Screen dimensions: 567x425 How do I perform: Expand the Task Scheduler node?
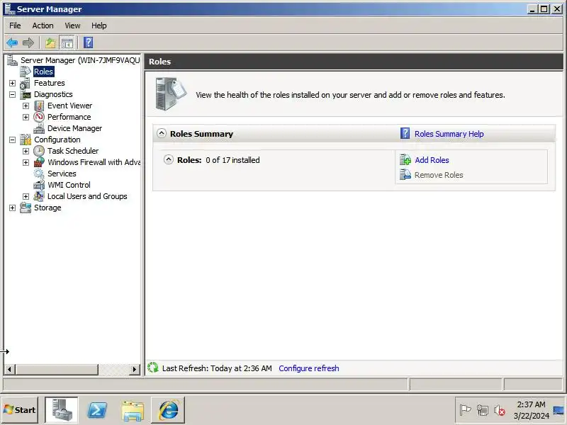(x=26, y=151)
